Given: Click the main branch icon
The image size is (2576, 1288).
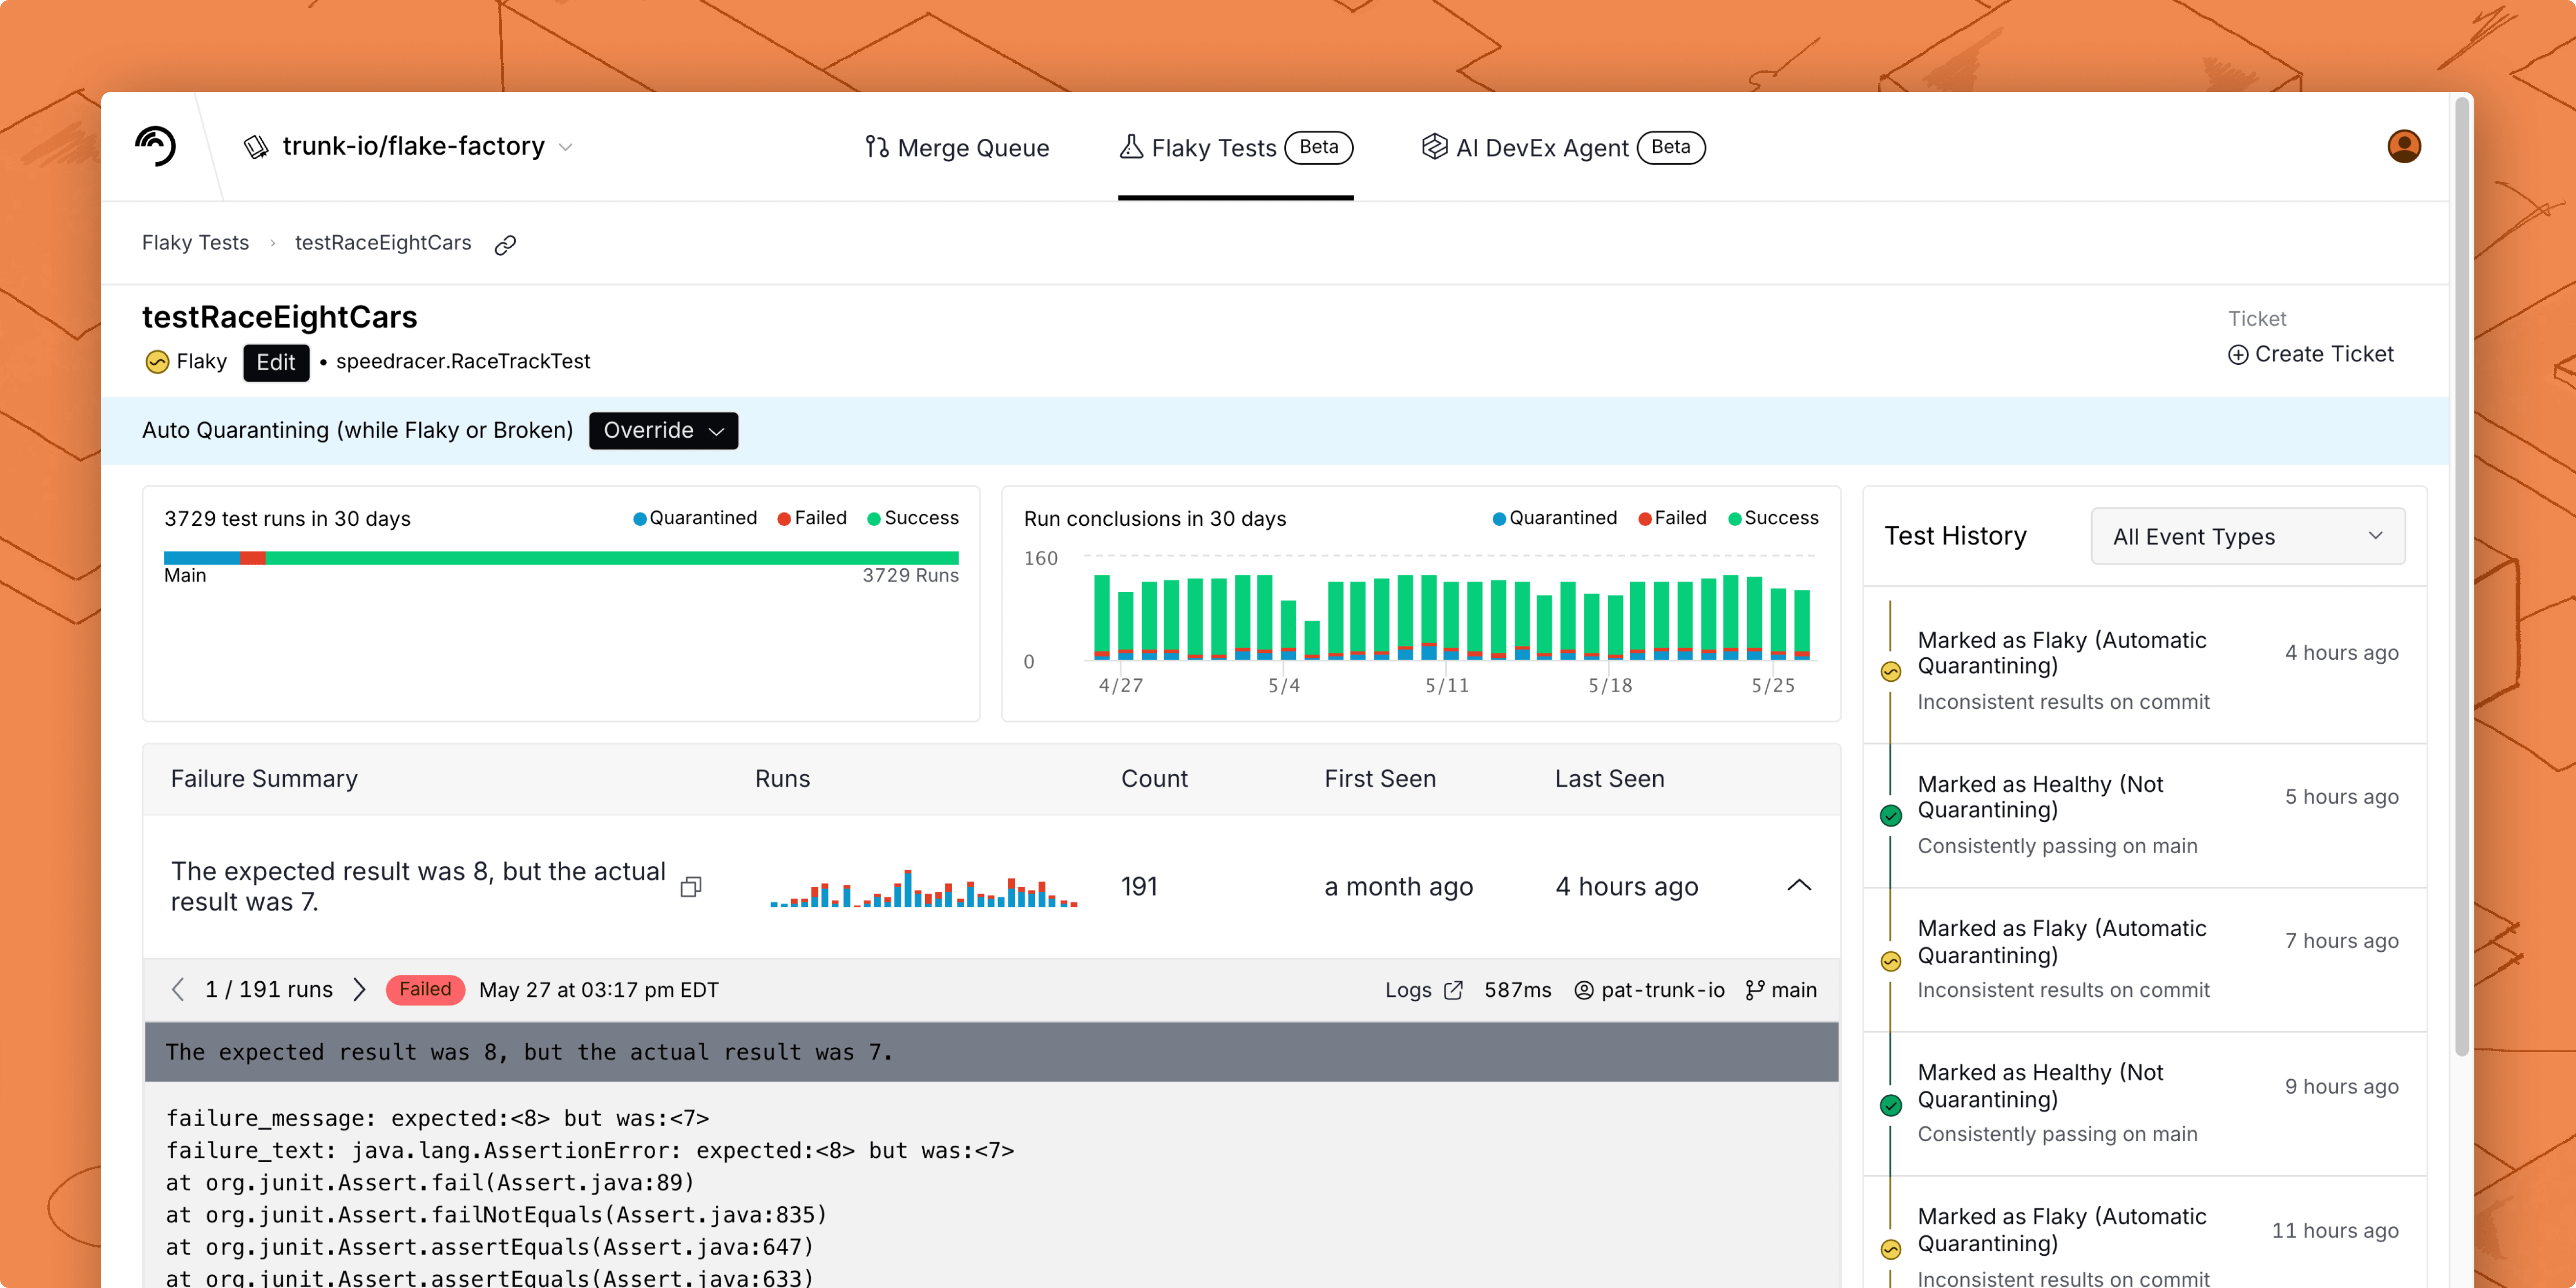Looking at the screenshot, I should (x=1754, y=990).
